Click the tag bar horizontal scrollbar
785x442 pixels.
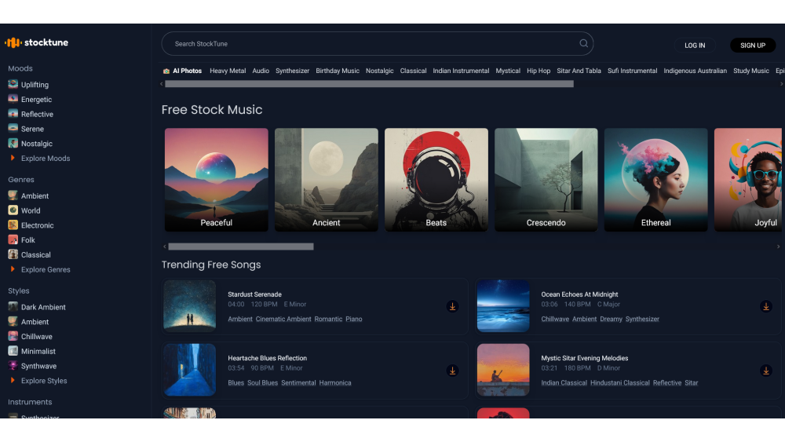pyautogui.click(x=370, y=84)
